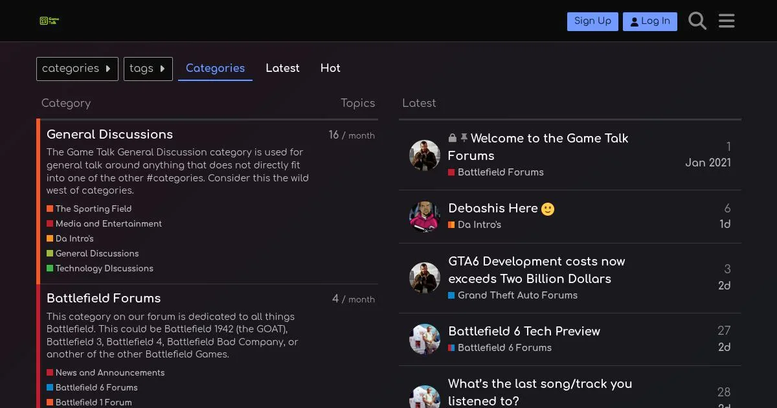Open the Game Talk logo home link
777x408 pixels.
point(49,21)
